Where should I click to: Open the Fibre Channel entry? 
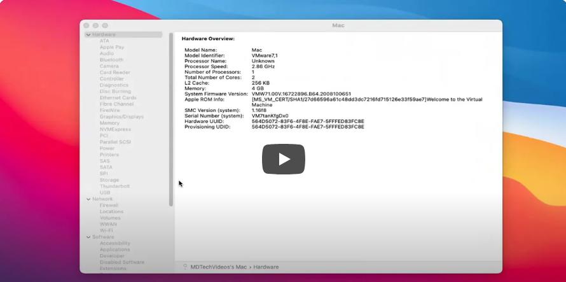coord(116,104)
